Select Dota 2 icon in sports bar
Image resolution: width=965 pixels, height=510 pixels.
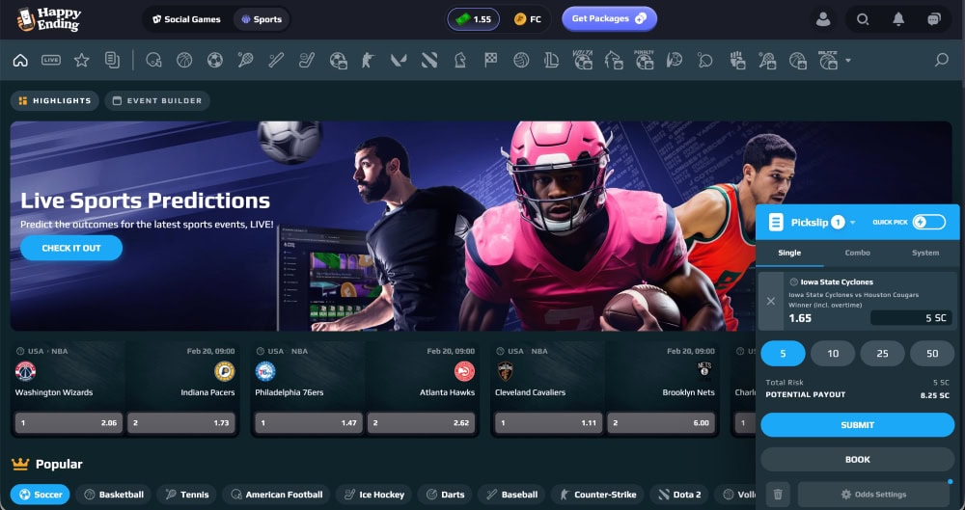[x=429, y=61]
